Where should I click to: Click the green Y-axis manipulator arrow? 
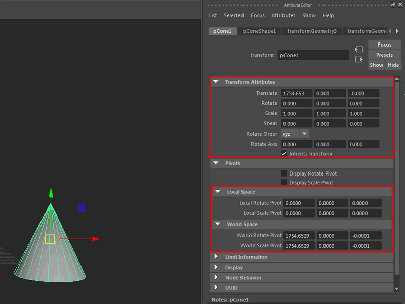(x=50, y=193)
